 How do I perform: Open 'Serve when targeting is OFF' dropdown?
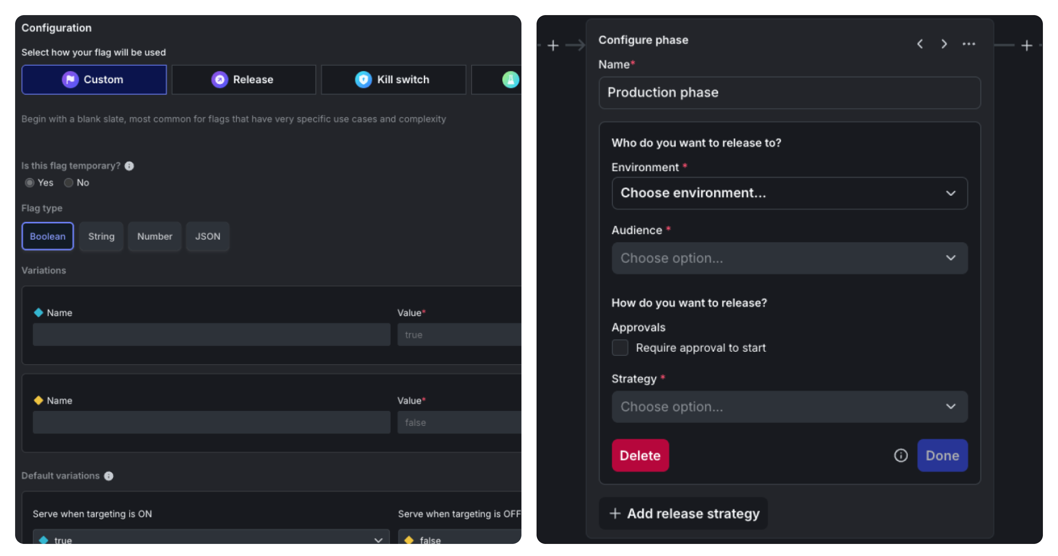(459, 537)
